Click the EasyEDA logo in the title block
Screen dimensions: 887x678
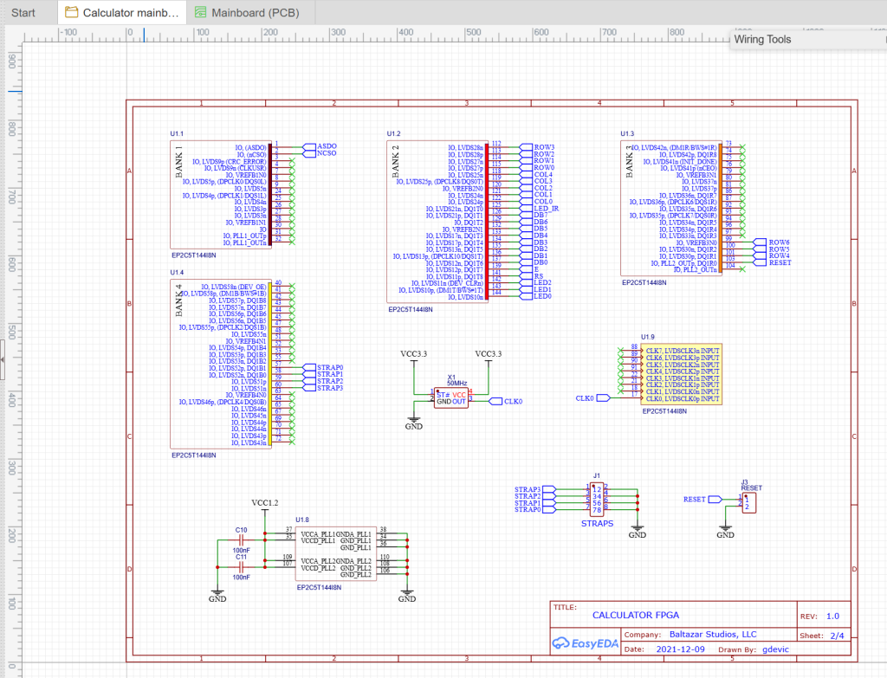tap(584, 643)
